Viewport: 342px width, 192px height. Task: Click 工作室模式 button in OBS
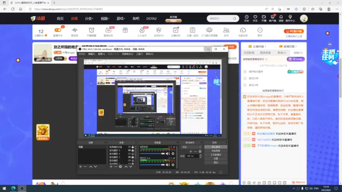(216, 155)
